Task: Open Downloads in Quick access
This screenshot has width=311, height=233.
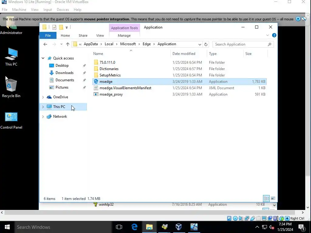Action: (x=64, y=73)
